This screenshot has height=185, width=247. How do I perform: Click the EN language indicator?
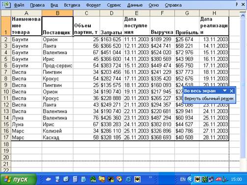pos(183,180)
